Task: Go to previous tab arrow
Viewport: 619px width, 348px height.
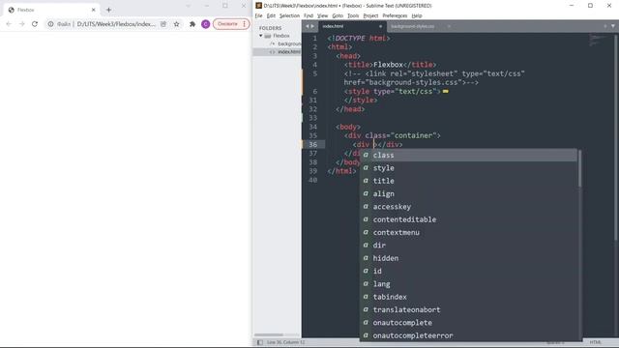Action: pos(308,26)
